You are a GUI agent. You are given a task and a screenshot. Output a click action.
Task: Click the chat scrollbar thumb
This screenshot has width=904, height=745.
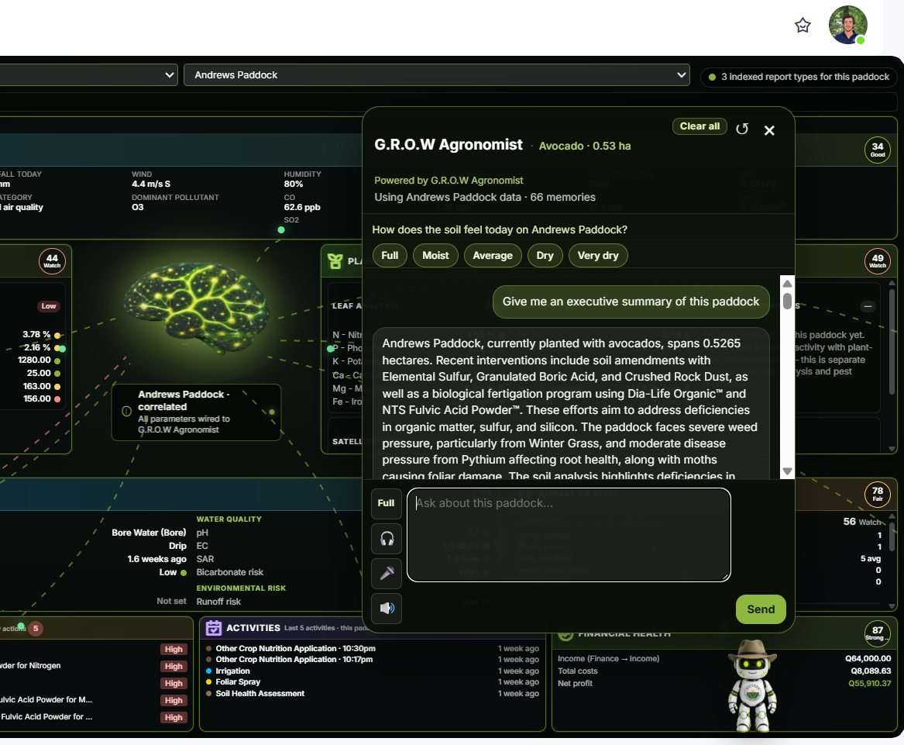(787, 302)
